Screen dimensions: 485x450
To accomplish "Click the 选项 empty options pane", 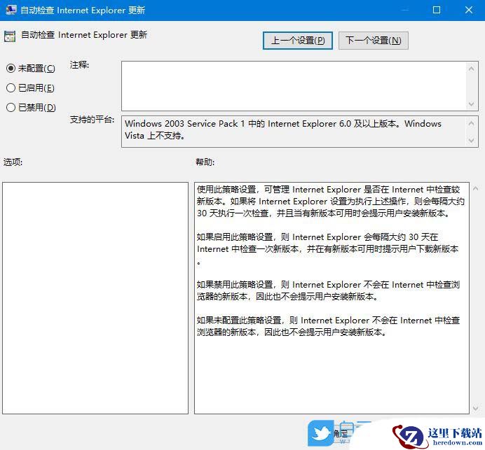I will (x=95, y=298).
